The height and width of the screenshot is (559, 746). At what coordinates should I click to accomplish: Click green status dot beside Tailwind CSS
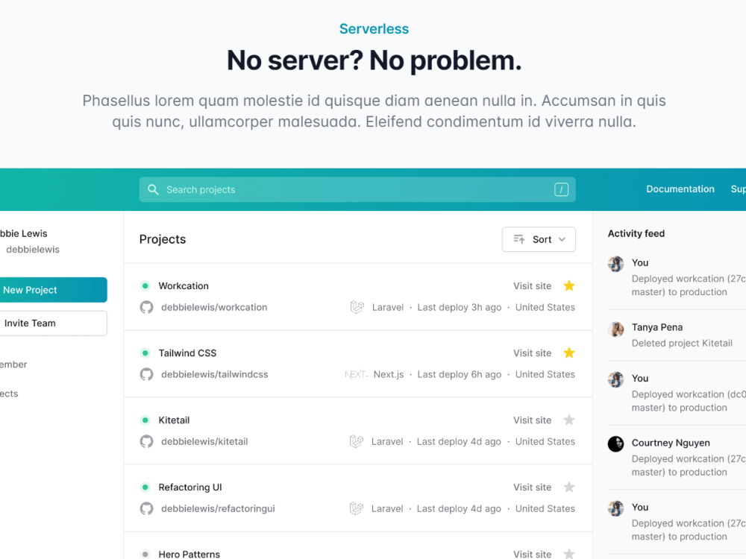tap(145, 353)
